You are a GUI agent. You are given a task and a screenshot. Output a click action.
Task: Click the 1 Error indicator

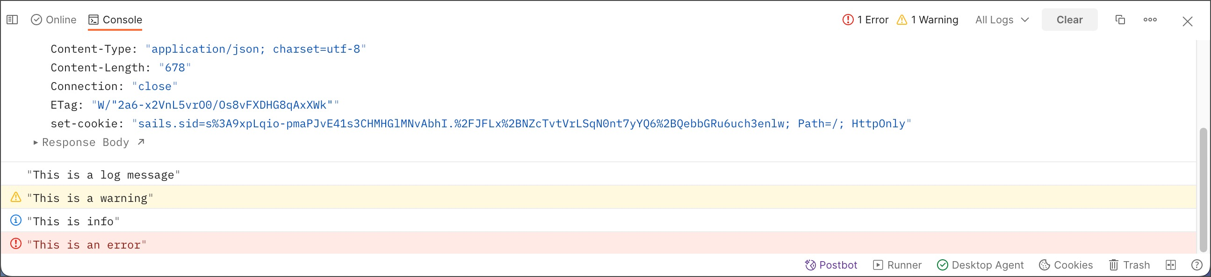click(x=865, y=20)
